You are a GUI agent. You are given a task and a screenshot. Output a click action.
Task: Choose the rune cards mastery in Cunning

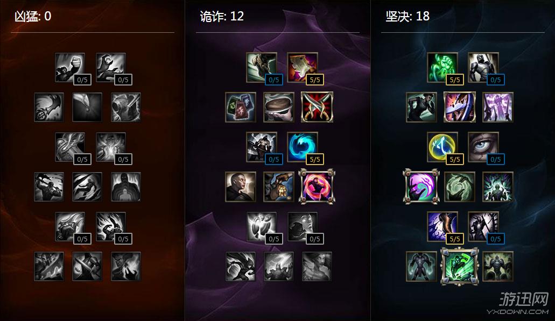tap(240, 107)
